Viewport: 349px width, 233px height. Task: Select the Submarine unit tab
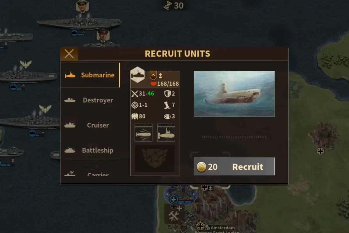pyautogui.click(x=90, y=75)
